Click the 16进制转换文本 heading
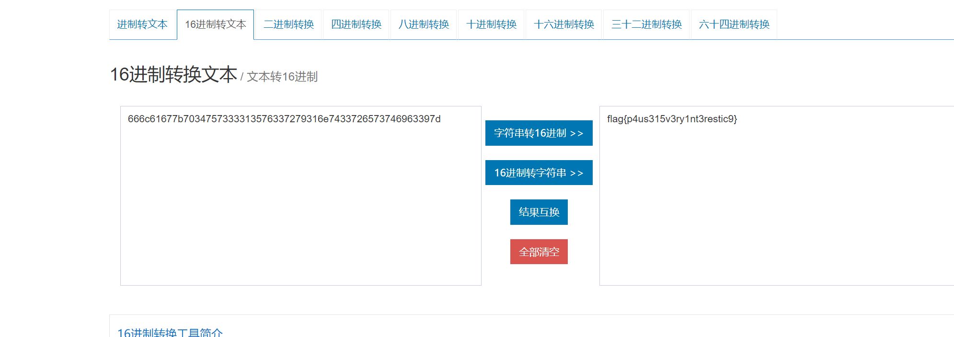The image size is (954, 337). coord(173,74)
